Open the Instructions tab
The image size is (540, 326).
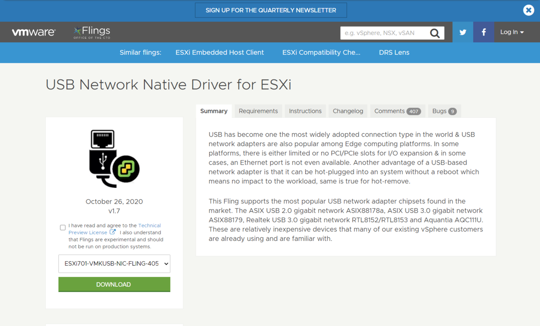pos(305,111)
